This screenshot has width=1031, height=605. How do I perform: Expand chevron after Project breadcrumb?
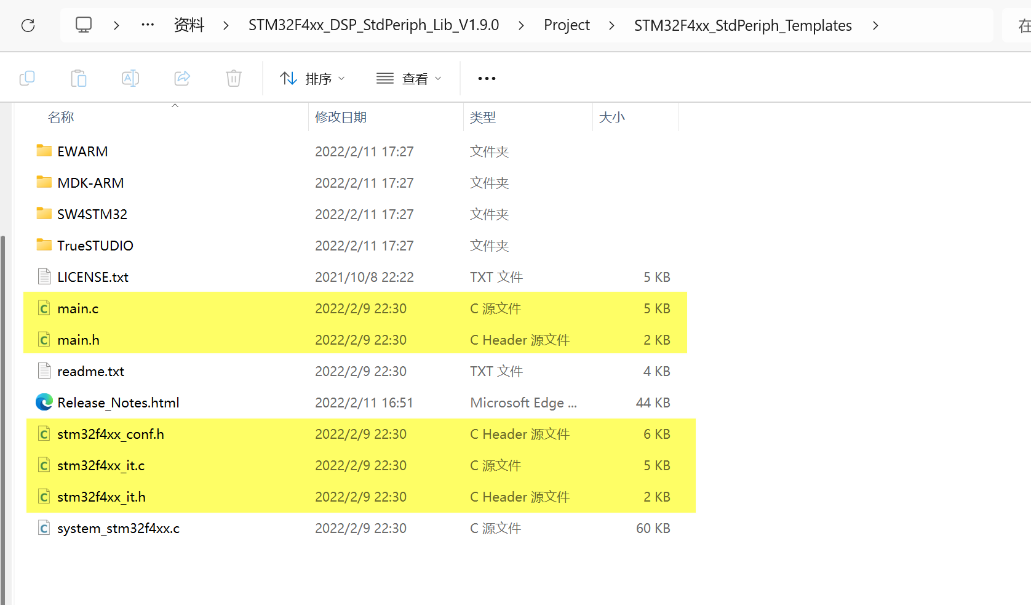click(x=611, y=25)
